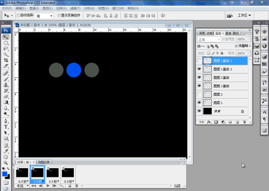Open the 永远 looping options dropdown
This screenshot has width=269, height=191.
click(x=22, y=186)
